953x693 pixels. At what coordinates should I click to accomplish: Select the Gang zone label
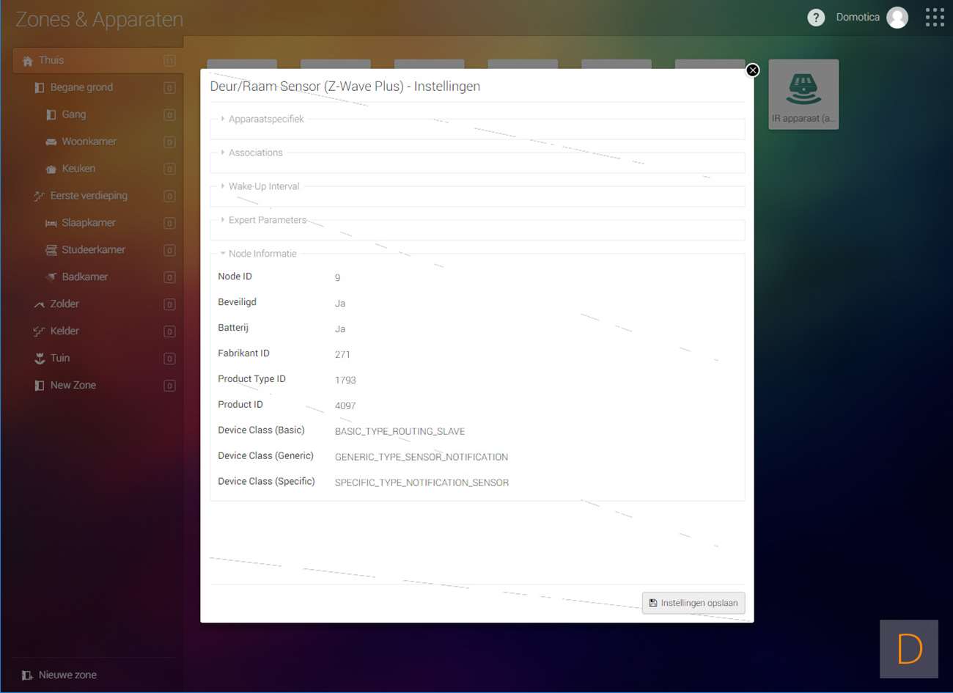[74, 115]
